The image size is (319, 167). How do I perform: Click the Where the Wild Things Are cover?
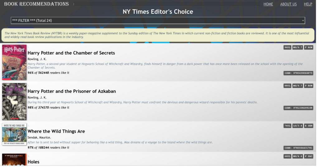pos(14,134)
